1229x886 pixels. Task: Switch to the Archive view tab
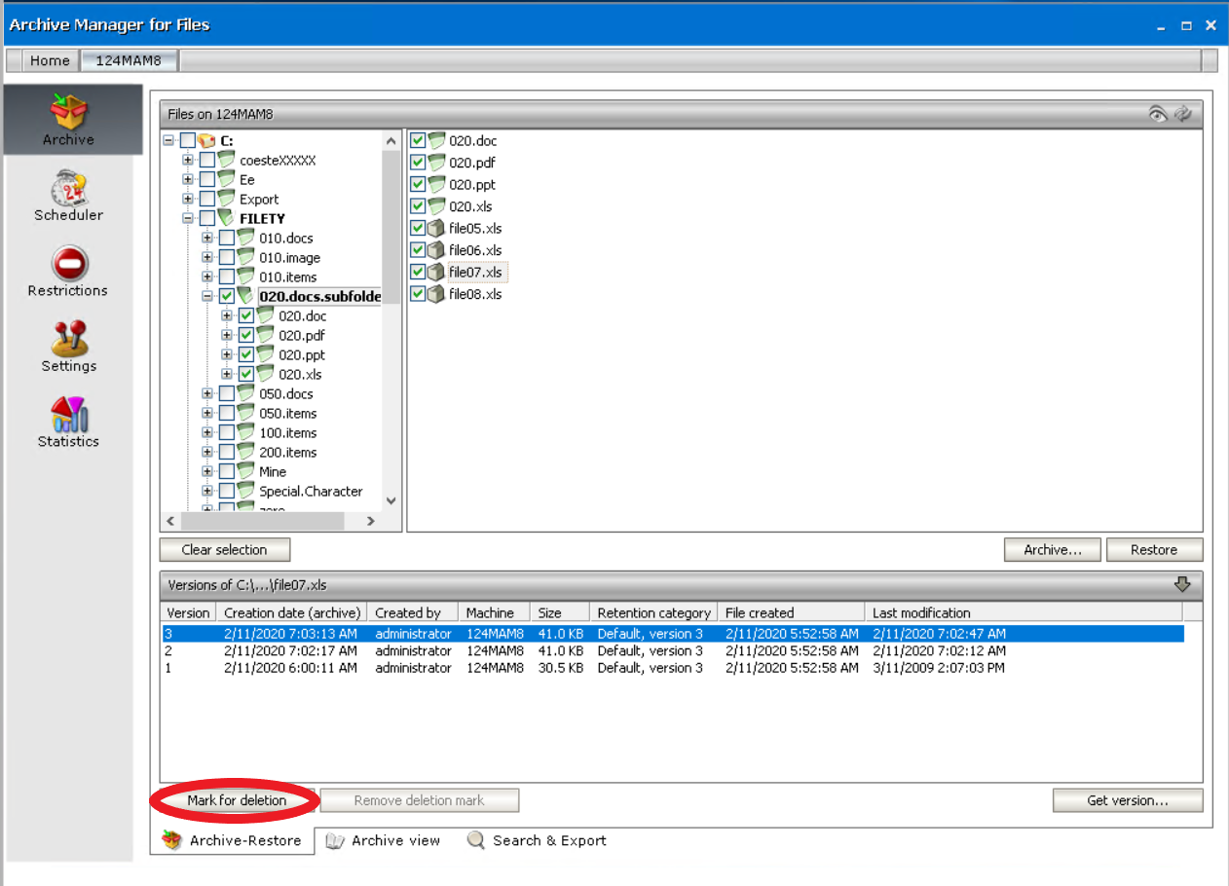click(x=383, y=840)
